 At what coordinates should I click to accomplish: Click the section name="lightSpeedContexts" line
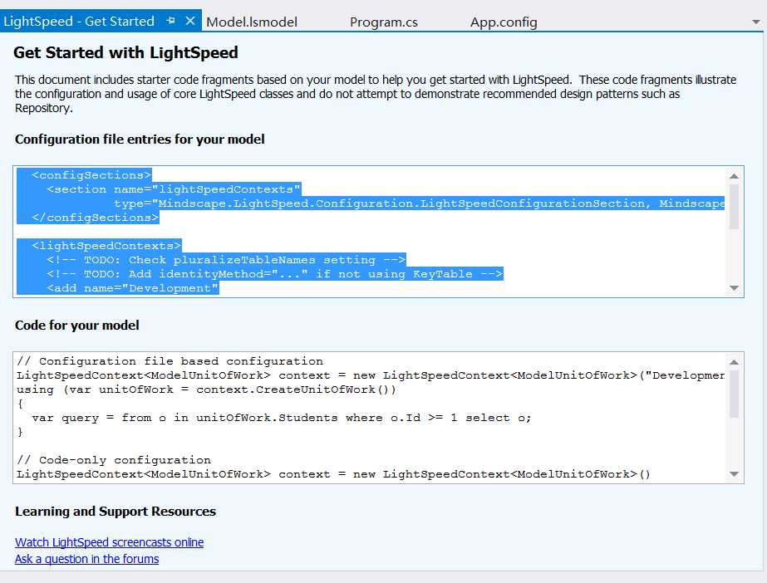pos(174,189)
